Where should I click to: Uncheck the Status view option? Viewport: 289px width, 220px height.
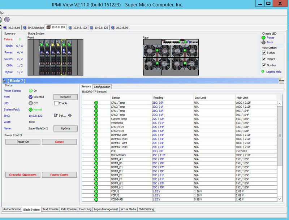(x=264, y=53)
